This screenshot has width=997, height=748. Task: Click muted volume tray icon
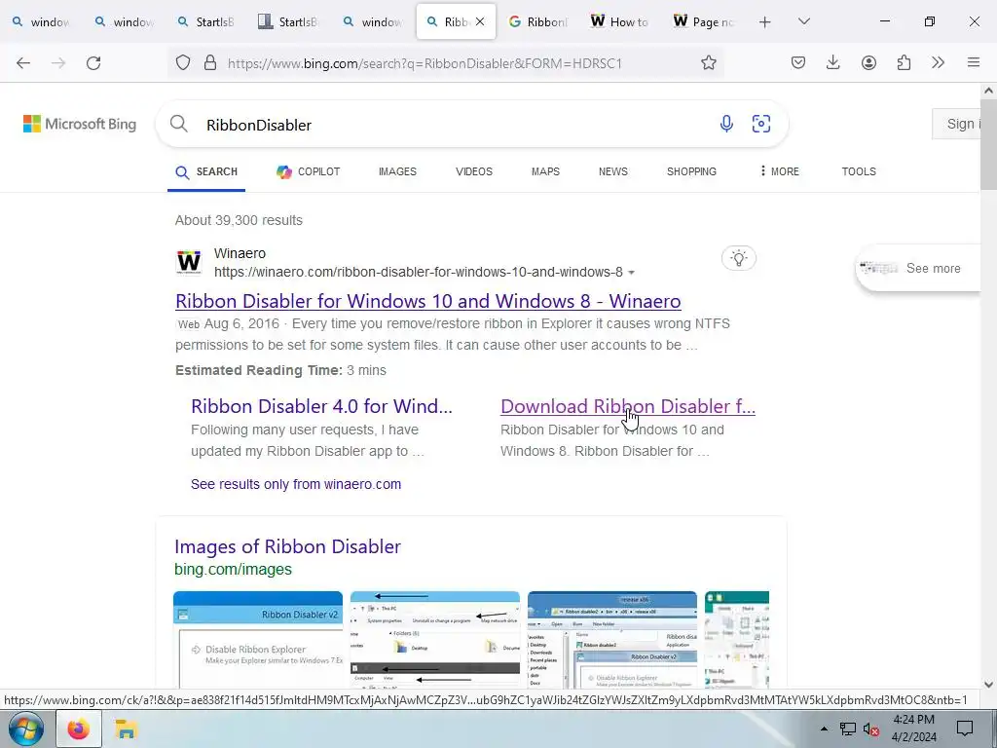coord(871,729)
